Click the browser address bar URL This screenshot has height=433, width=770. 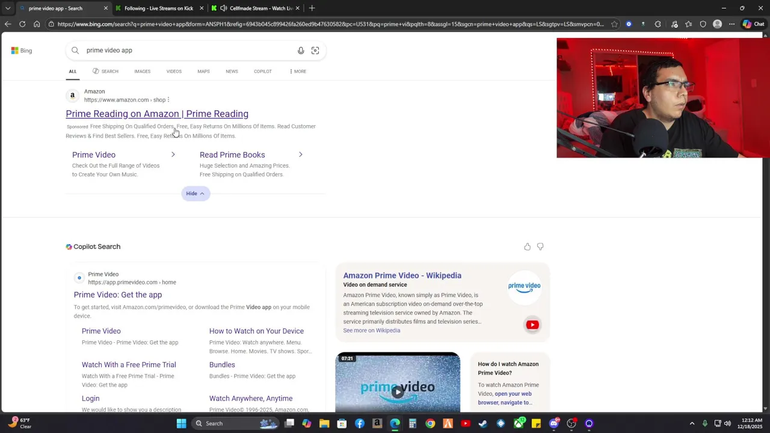coord(330,24)
